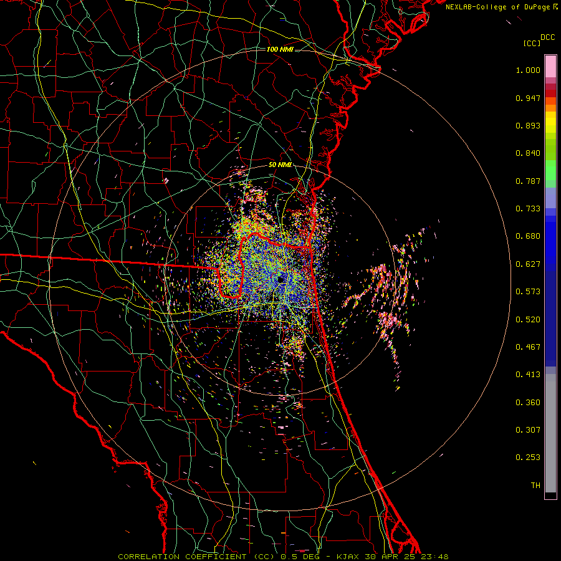This screenshot has width=561, height=561.
Task: Pick the light pink swatch at color bar top
Action: (x=550, y=66)
